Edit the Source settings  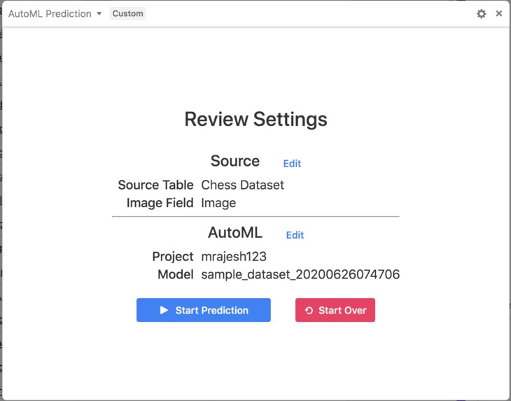click(292, 163)
